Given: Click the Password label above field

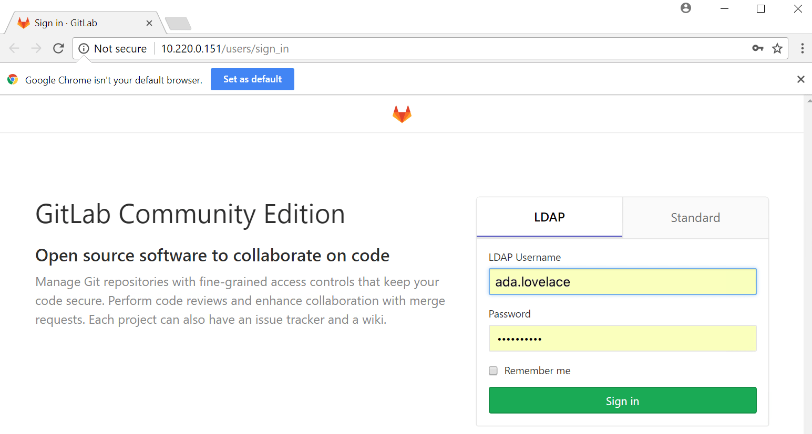Looking at the screenshot, I should click(510, 314).
